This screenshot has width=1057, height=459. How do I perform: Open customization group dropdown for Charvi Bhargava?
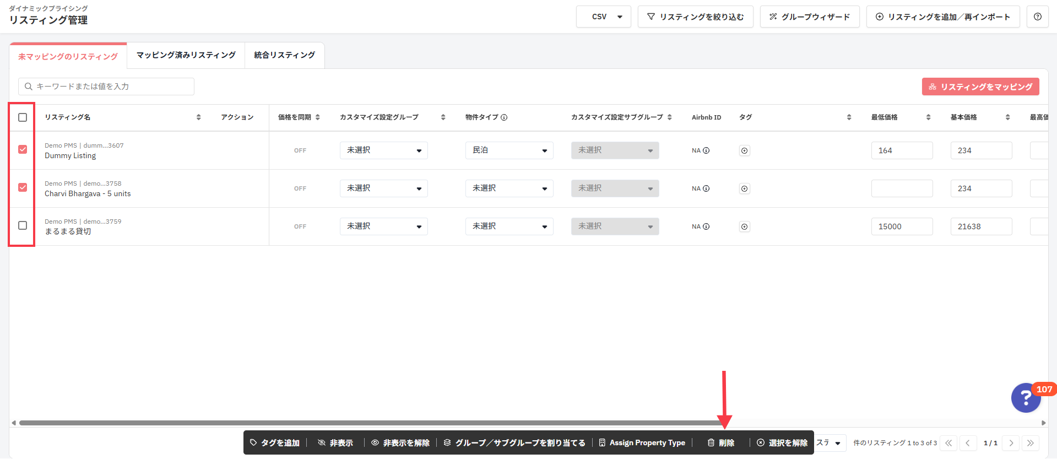384,188
